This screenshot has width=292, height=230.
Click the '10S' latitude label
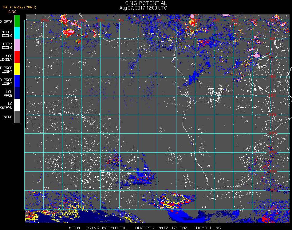coord(272,95)
